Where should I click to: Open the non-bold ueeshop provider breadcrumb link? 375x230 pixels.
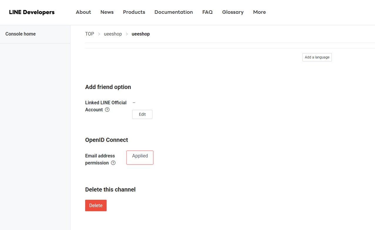tap(113, 34)
